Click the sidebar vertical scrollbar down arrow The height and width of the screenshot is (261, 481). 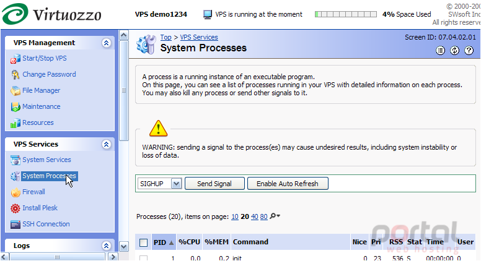click(x=123, y=246)
